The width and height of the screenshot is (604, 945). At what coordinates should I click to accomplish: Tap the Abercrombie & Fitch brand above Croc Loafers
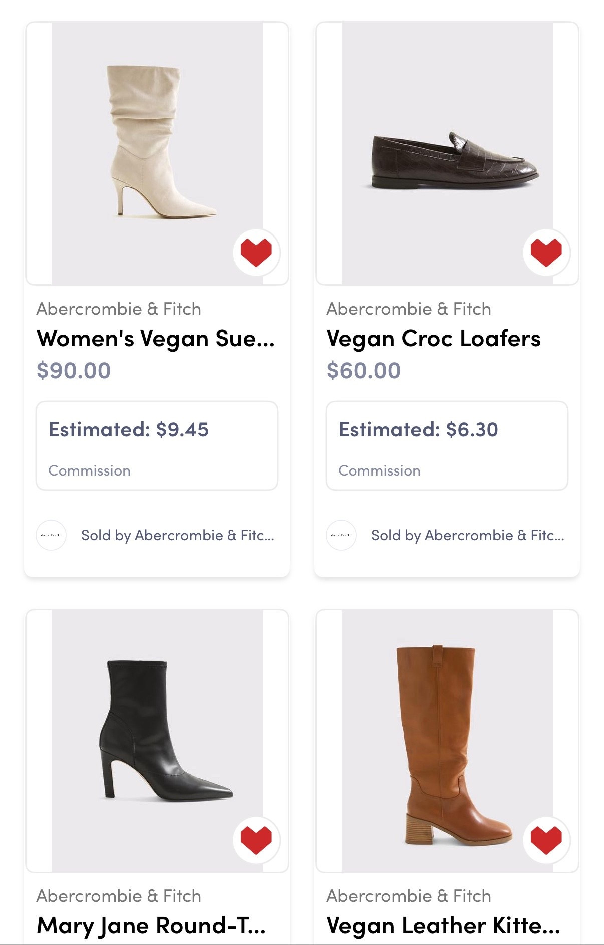409,309
